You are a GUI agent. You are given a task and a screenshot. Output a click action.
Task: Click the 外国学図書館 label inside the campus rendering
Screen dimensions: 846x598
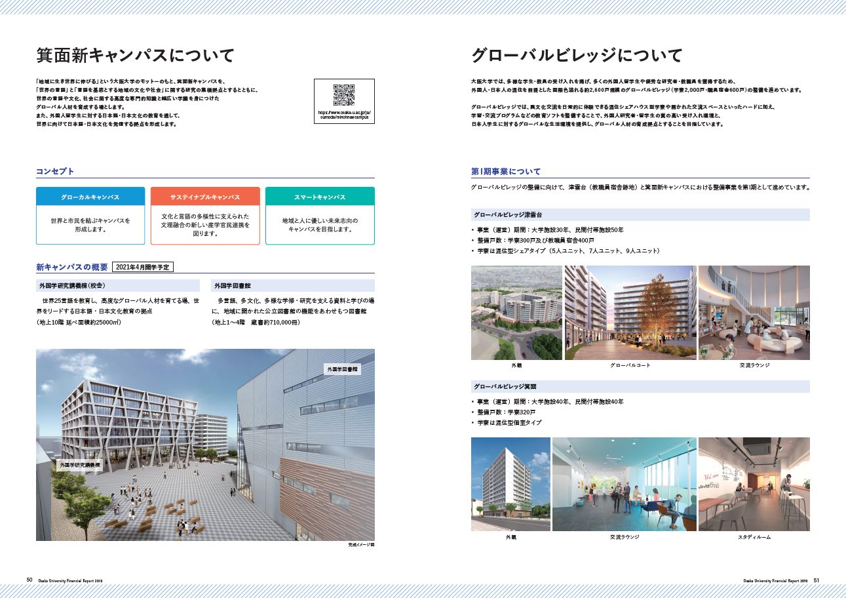pos(342,370)
